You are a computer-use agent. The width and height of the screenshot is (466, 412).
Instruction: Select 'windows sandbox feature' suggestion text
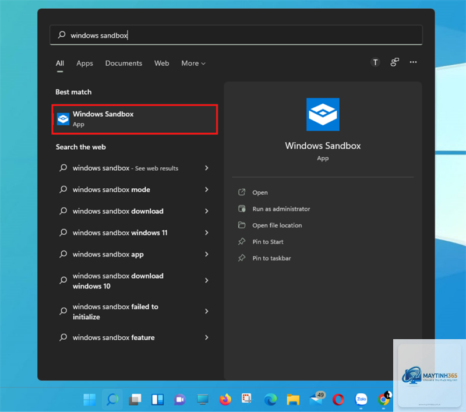114,337
